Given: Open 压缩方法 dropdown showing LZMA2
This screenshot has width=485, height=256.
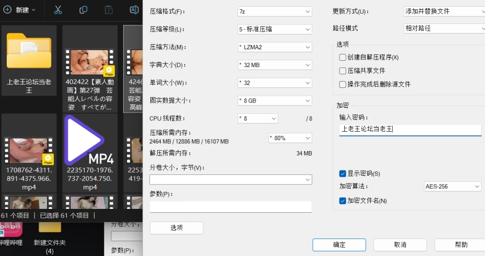Looking at the screenshot, I should (x=275, y=47).
